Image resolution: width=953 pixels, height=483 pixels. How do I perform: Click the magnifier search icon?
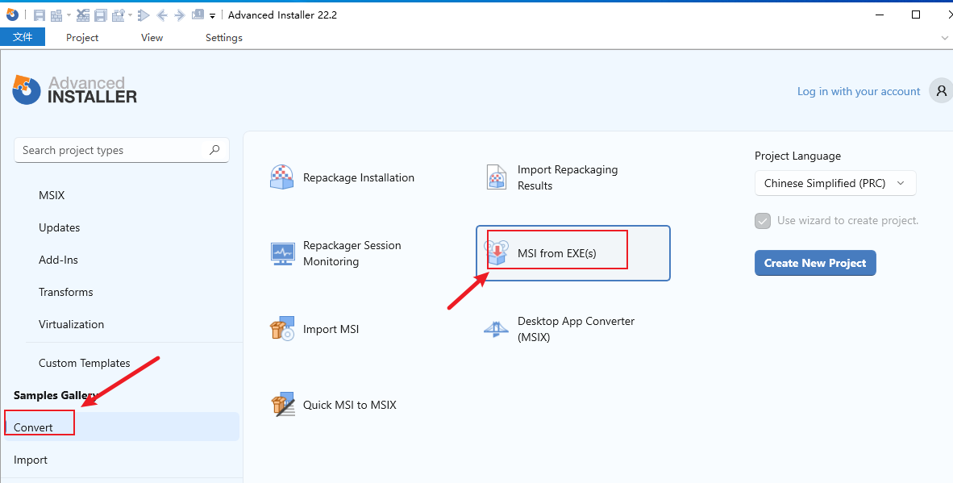point(214,150)
